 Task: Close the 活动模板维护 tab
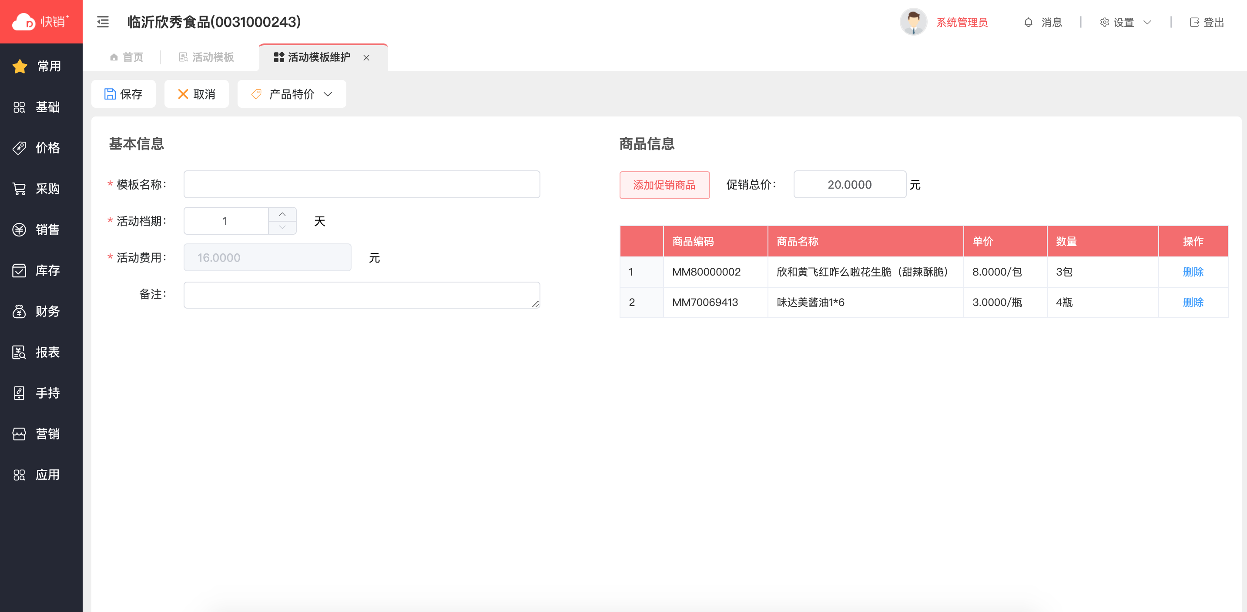point(366,58)
